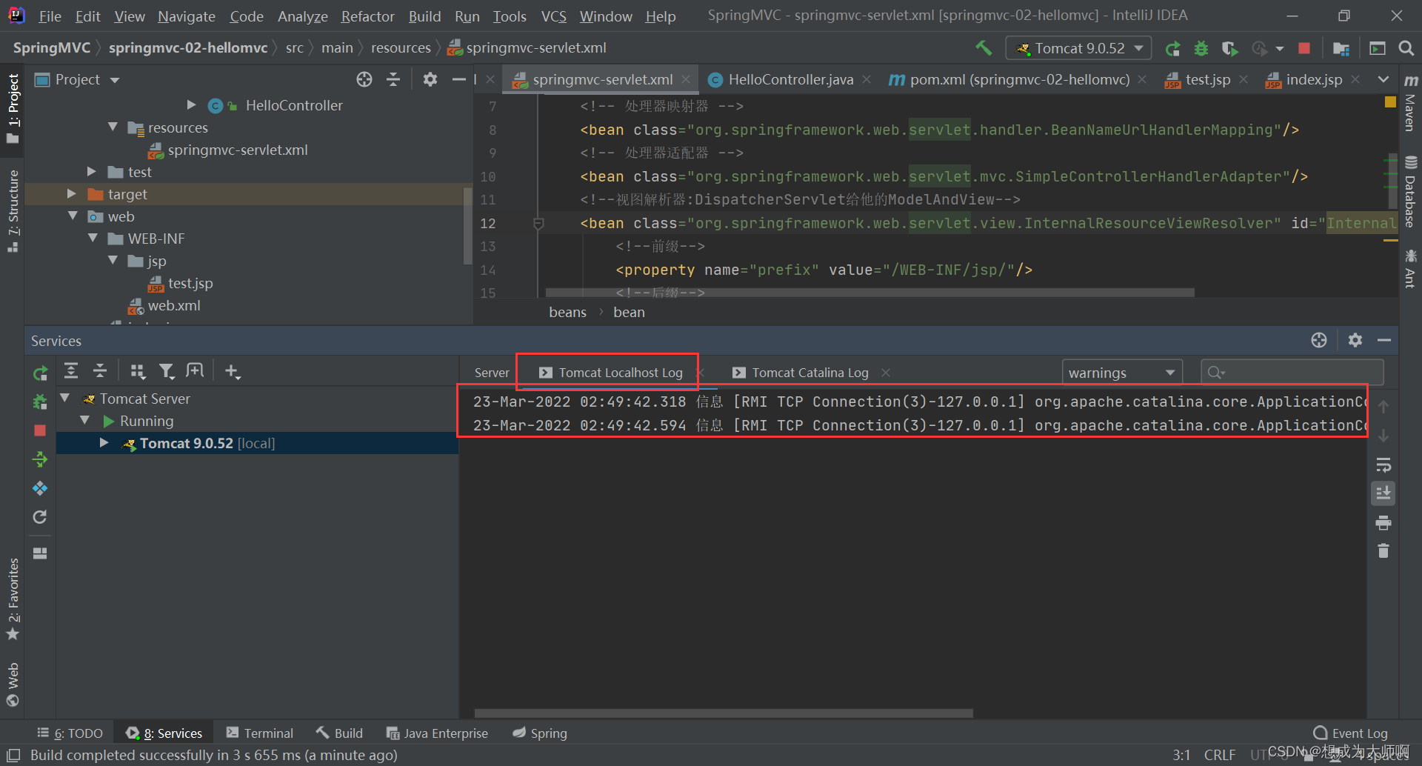Image resolution: width=1422 pixels, height=766 pixels.
Task: Collapse all in Project panel toolbar
Action: [393, 79]
